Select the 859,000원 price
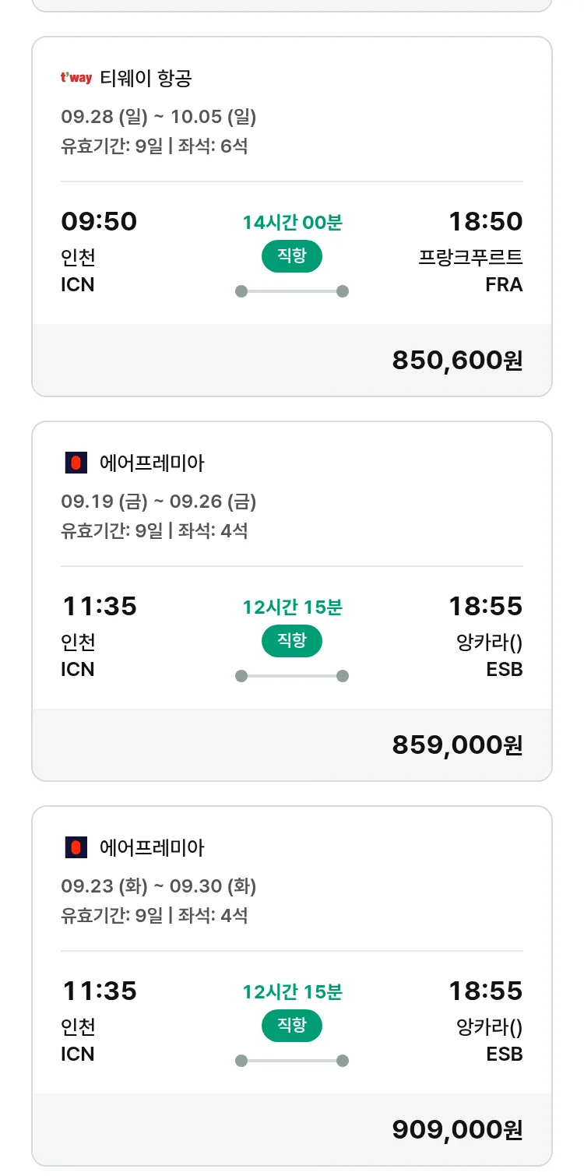The image size is (584, 1176). click(x=457, y=745)
